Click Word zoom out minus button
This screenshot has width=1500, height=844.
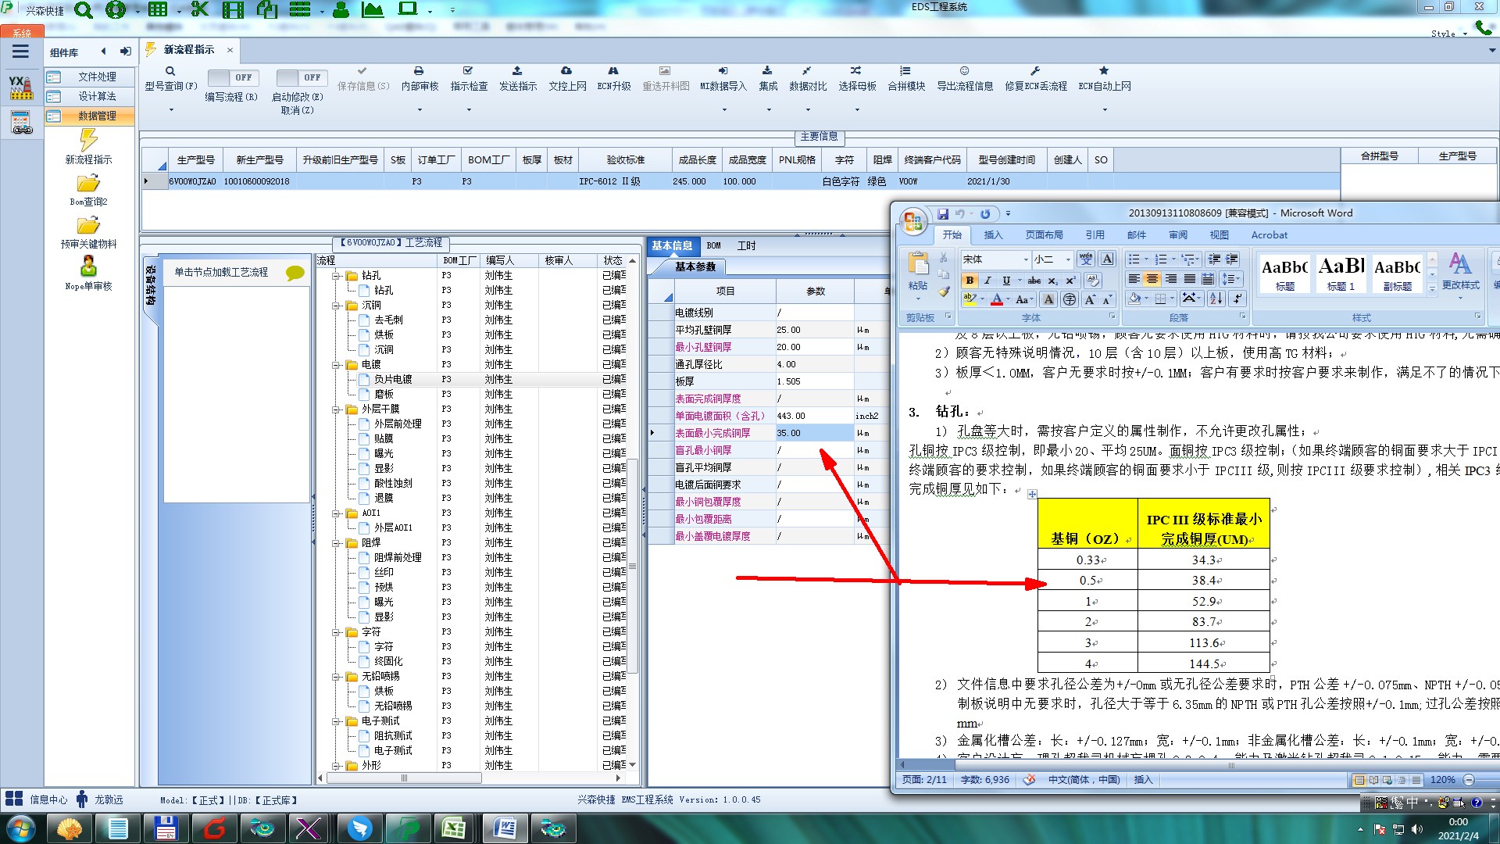pyautogui.click(x=1469, y=780)
